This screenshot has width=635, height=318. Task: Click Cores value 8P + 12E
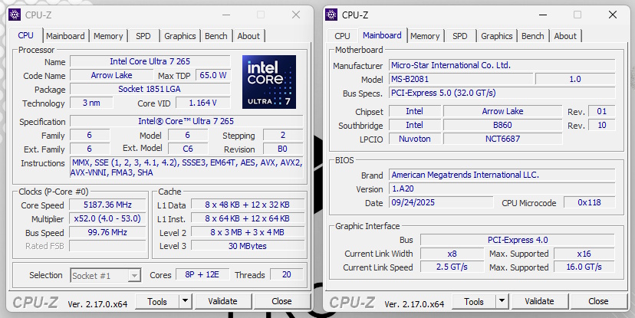[x=202, y=275]
